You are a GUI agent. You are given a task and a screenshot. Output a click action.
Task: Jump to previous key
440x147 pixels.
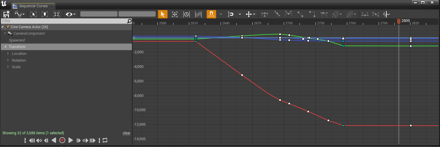pos(39,140)
